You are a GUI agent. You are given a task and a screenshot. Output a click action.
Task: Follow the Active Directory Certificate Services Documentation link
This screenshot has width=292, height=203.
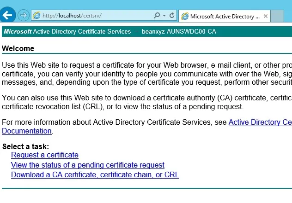click(x=260, y=122)
